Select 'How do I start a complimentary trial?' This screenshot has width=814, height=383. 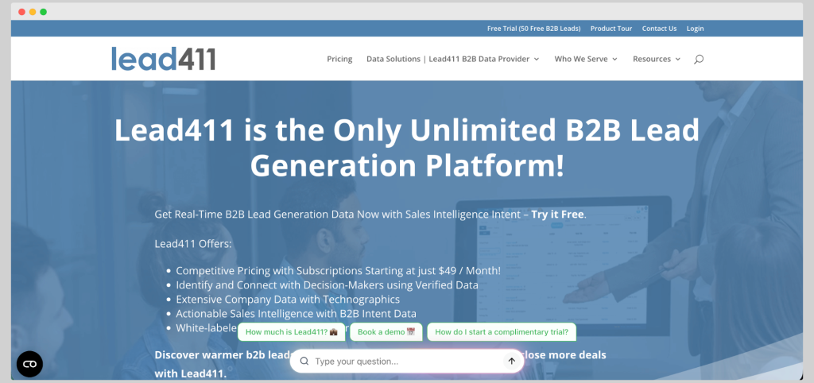[x=502, y=332]
